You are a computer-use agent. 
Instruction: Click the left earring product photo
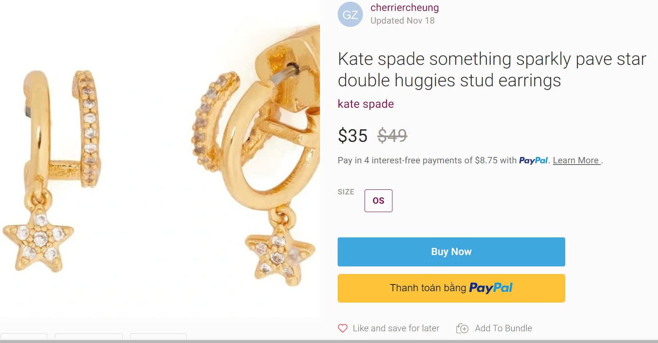[x=63, y=168]
